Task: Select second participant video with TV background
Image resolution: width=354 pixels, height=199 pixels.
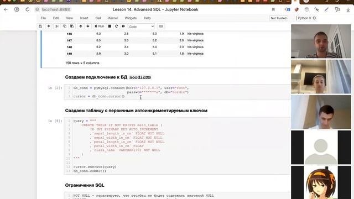Action: coord(321,77)
